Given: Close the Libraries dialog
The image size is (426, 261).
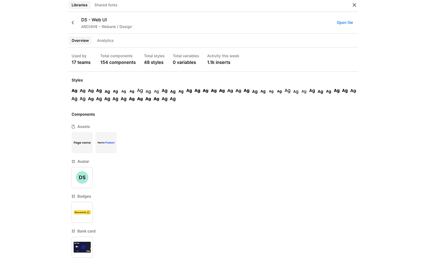Looking at the screenshot, I should pyautogui.click(x=354, y=5).
